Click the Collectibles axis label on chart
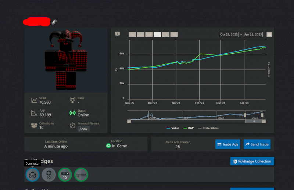 [x=269, y=69]
